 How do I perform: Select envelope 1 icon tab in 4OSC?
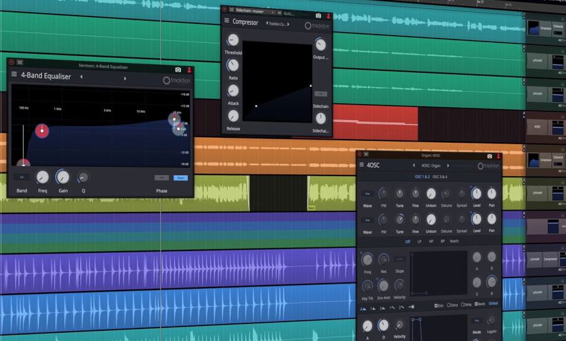372,308
